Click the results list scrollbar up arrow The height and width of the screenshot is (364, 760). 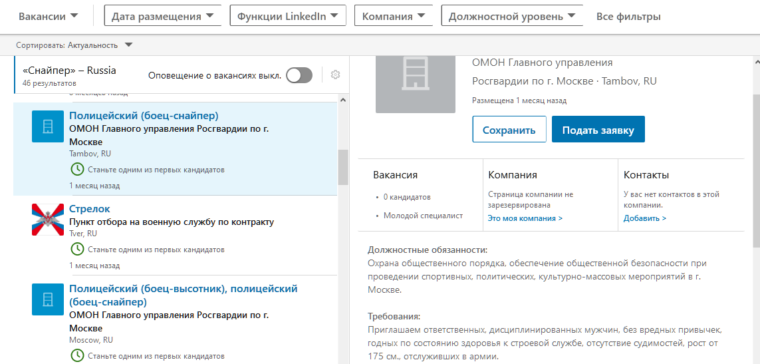tap(343, 100)
